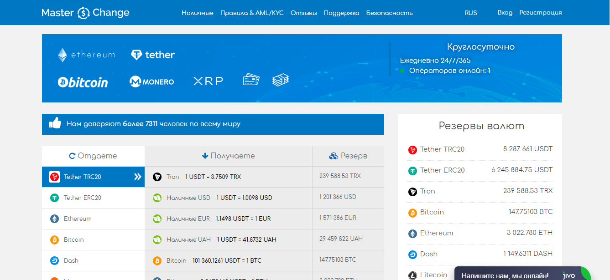Click the double chevron on Tether TRC20
Image resolution: width=610 pixels, height=280 pixels.
[137, 177]
